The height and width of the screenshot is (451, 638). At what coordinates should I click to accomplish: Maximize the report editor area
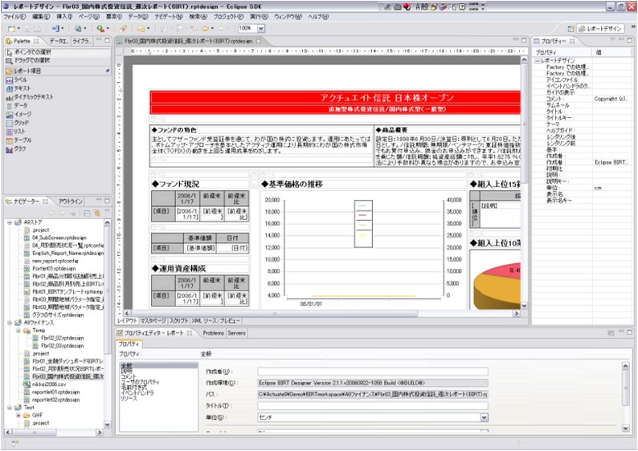pyautogui.click(x=524, y=40)
